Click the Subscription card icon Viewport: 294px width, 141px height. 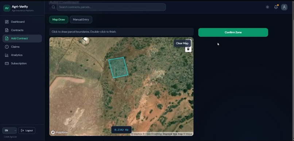pos(7,63)
